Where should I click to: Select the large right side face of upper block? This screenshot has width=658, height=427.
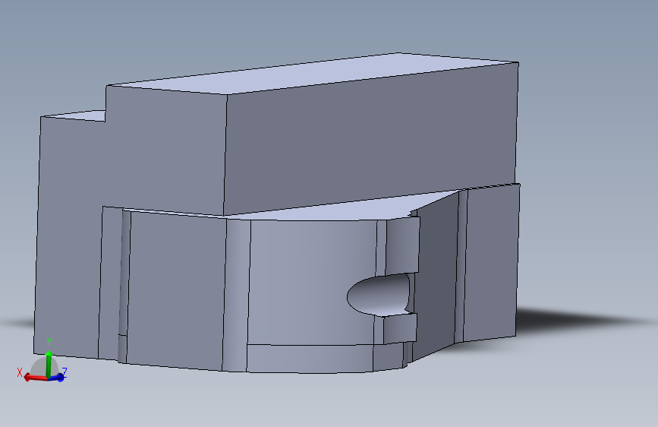[x=371, y=141]
